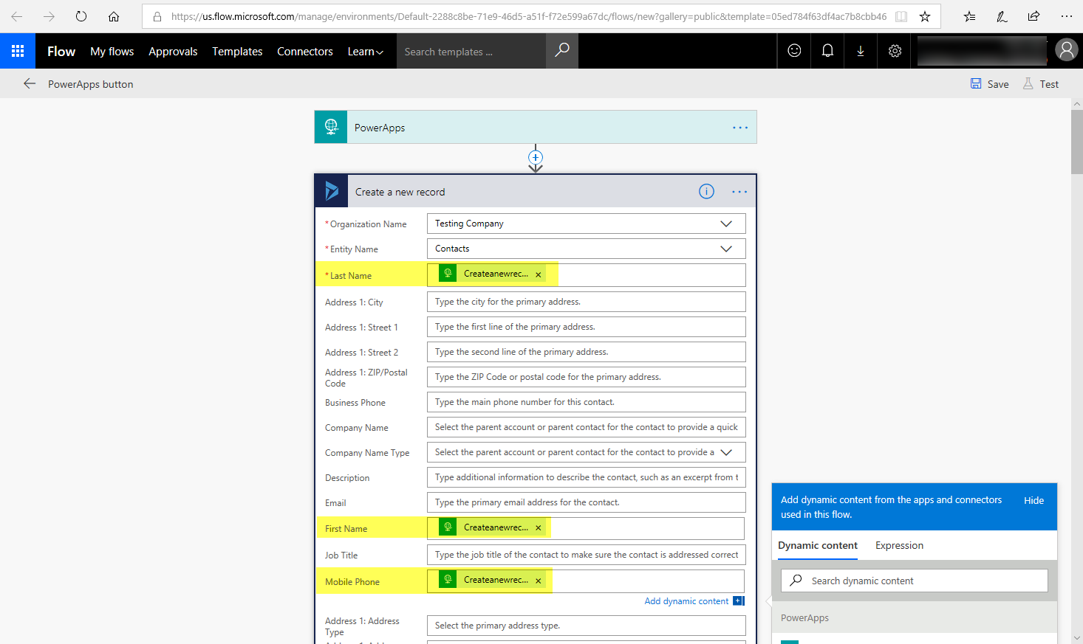Image resolution: width=1083 pixels, height=644 pixels.
Task: Open browser settings and more menu
Action: coord(1066,16)
